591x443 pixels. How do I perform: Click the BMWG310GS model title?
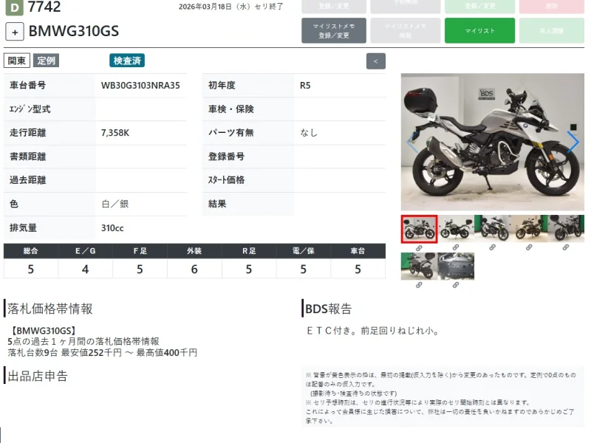74,31
